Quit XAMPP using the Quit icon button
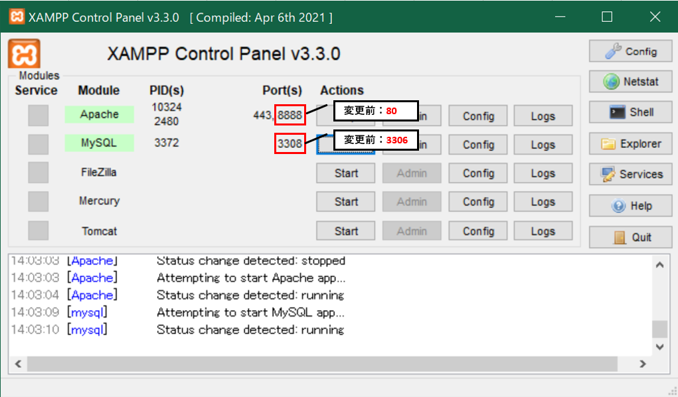This screenshot has width=678, height=397. (630, 236)
